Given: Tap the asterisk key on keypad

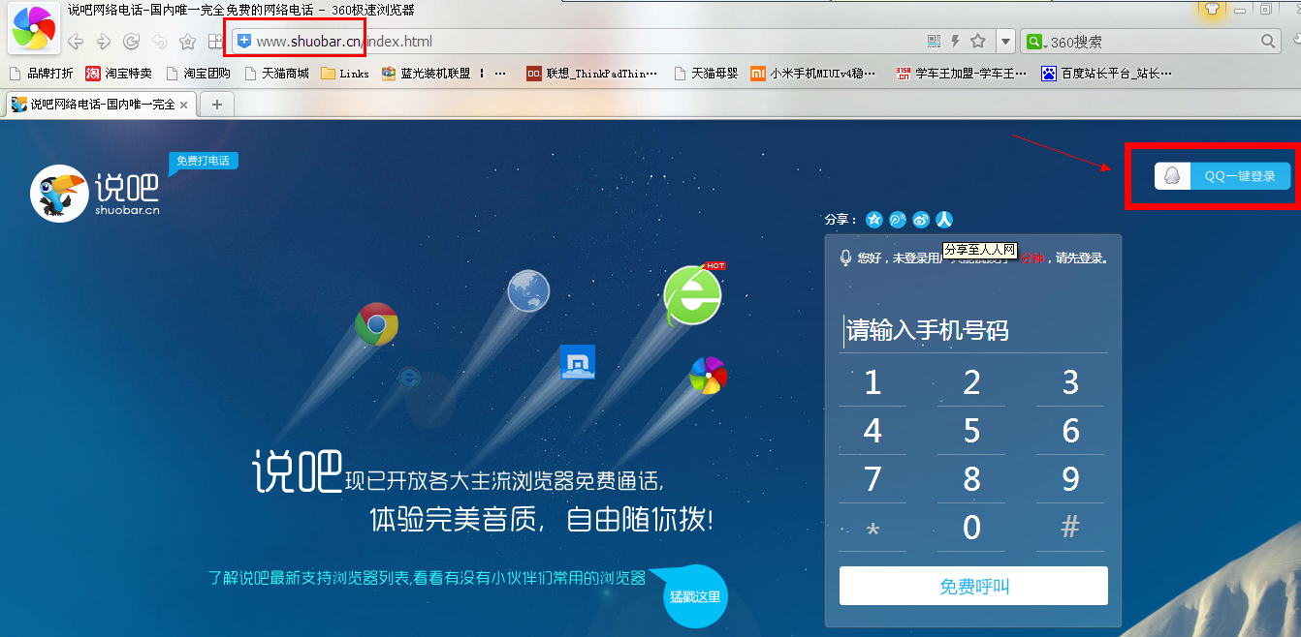Looking at the screenshot, I should tap(873, 529).
